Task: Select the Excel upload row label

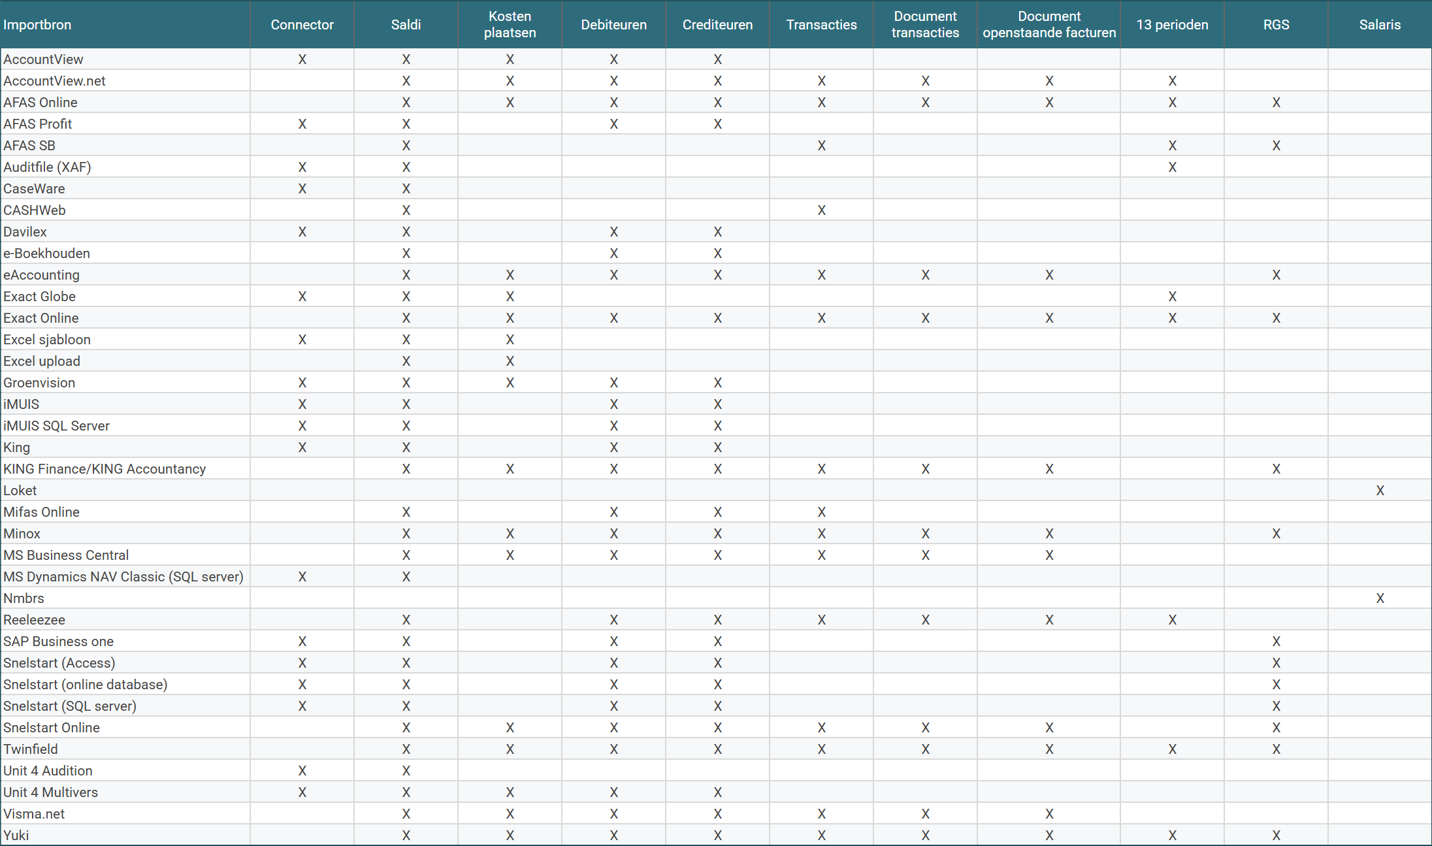Action: click(x=42, y=361)
